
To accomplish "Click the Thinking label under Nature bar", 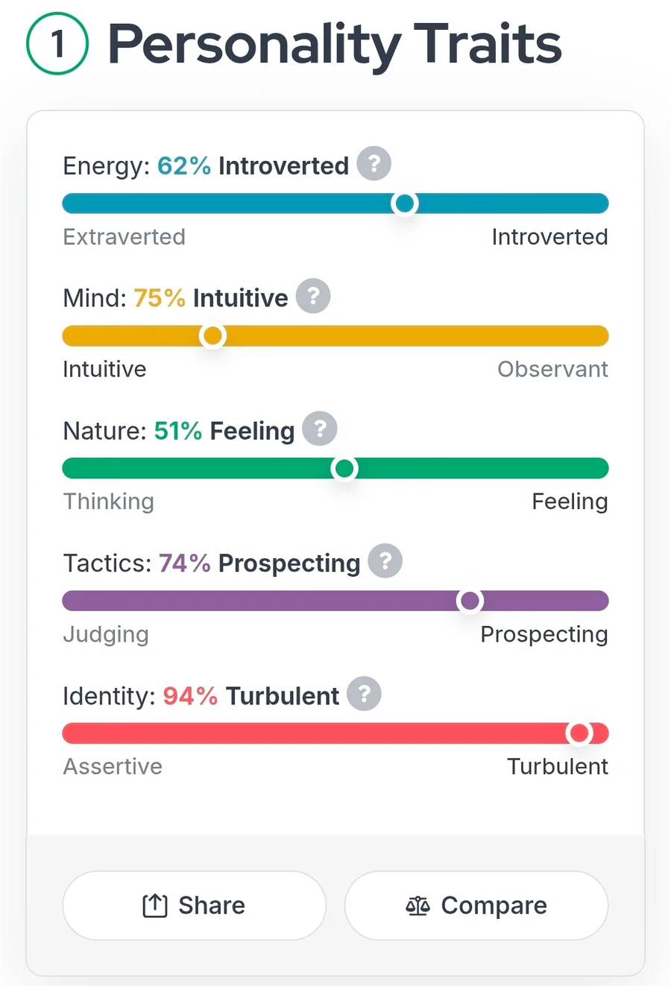I will click(x=108, y=502).
